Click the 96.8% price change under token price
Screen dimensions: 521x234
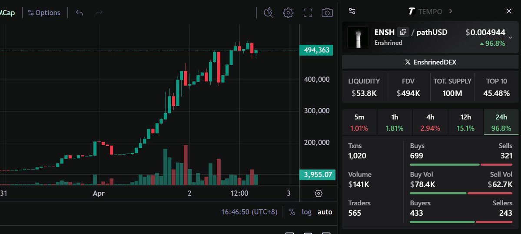pyautogui.click(x=492, y=43)
